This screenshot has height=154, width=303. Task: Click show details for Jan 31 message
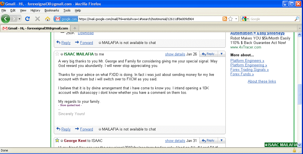[x=175, y=141]
